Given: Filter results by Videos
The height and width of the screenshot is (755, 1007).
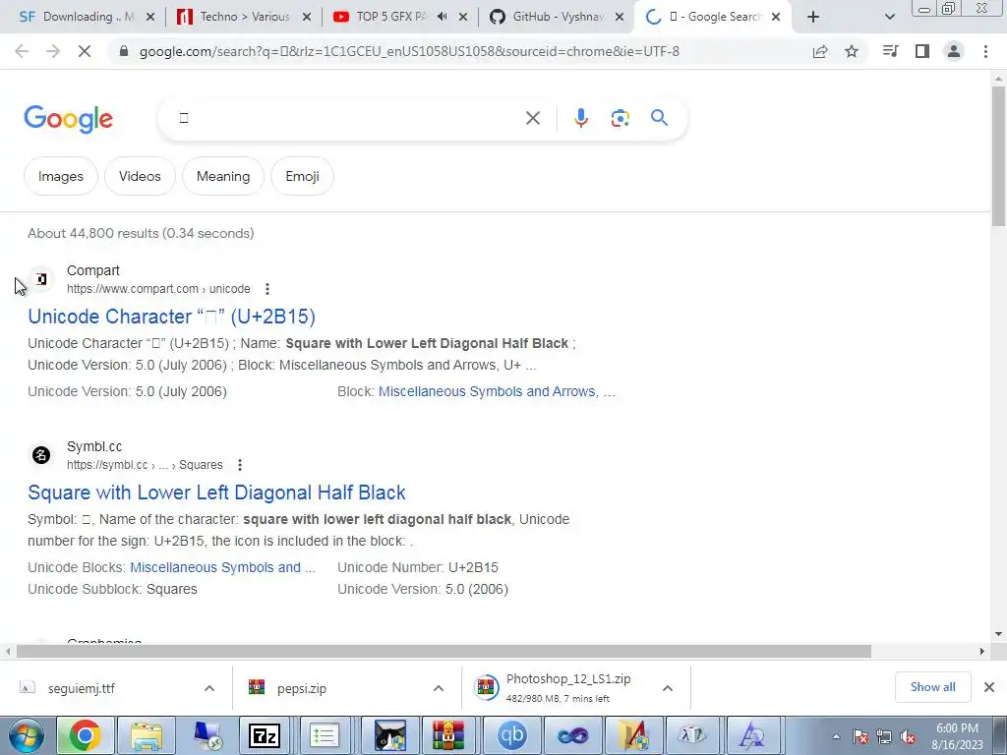Looking at the screenshot, I should point(140,177).
